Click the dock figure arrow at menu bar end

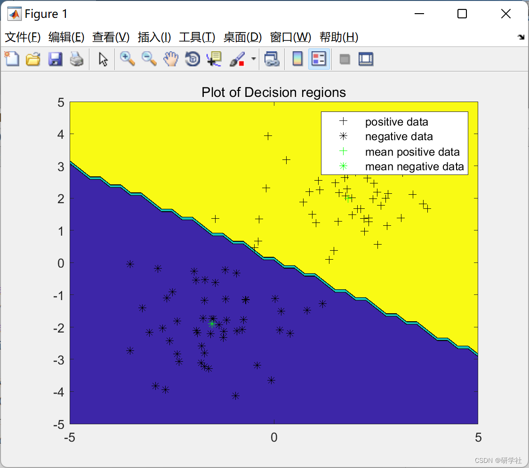coord(521,37)
